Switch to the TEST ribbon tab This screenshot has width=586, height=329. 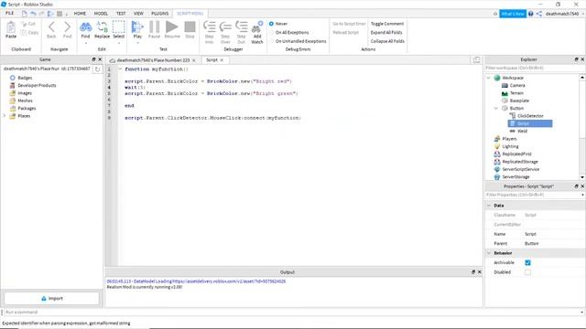click(121, 14)
